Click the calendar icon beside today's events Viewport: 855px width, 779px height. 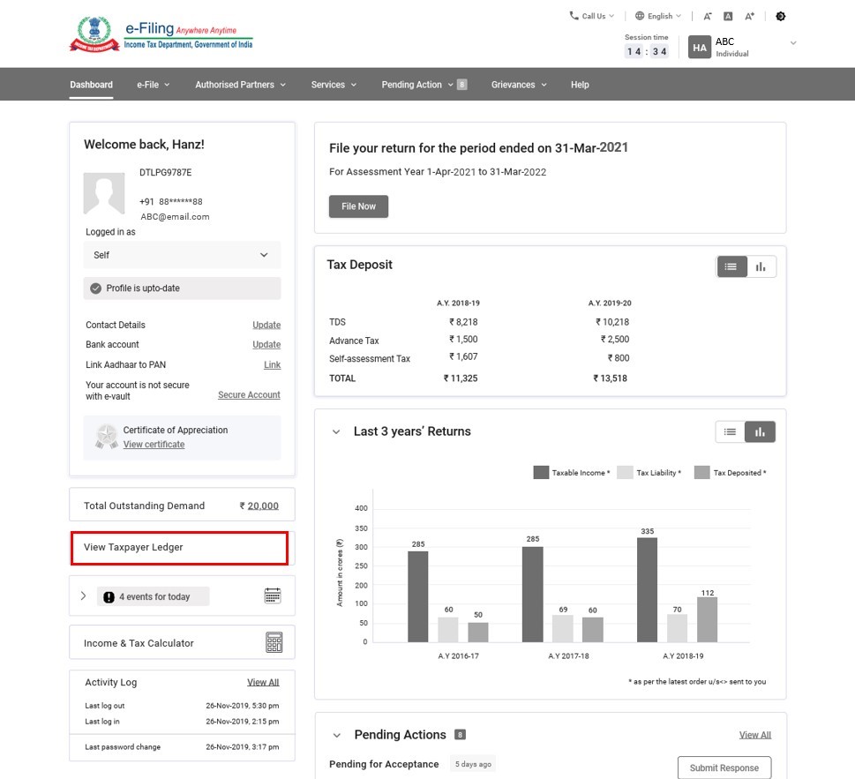pyautogui.click(x=273, y=596)
